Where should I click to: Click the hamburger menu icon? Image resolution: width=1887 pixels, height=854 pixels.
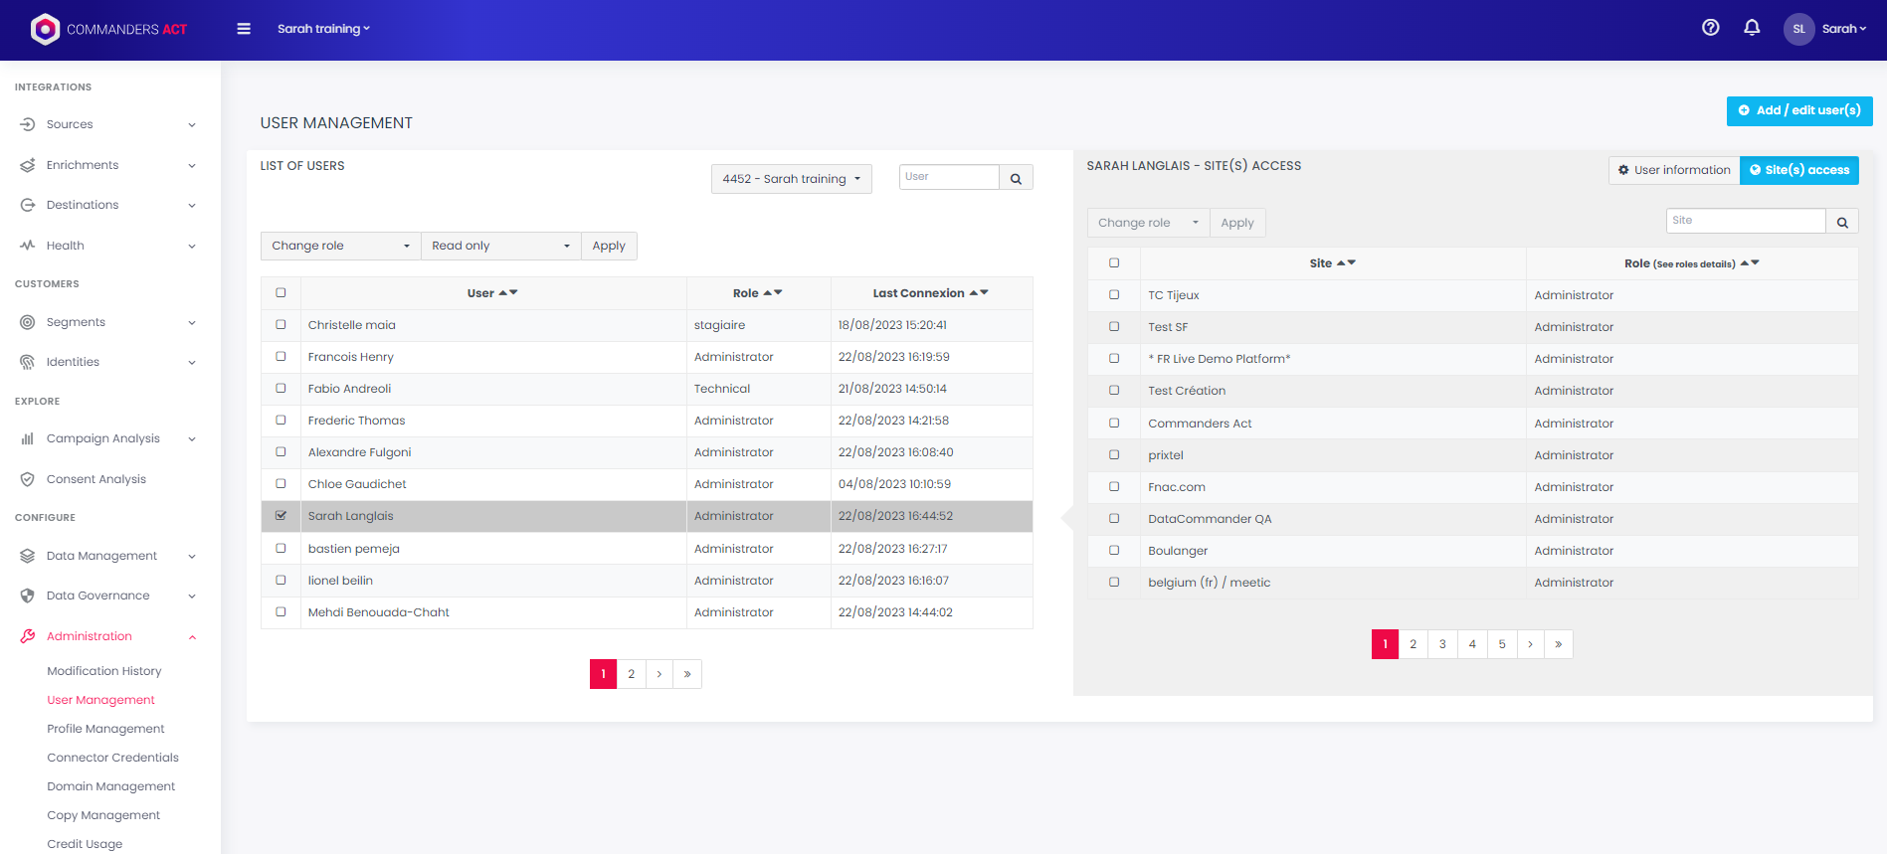(x=244, y=29)
